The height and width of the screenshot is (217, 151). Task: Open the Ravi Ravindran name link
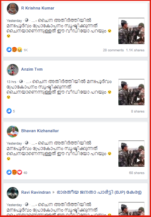point(36,192)
